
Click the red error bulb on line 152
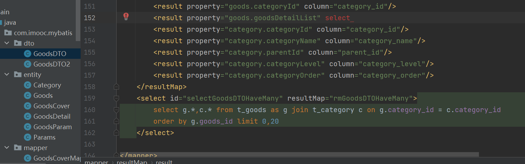[126, 16]
